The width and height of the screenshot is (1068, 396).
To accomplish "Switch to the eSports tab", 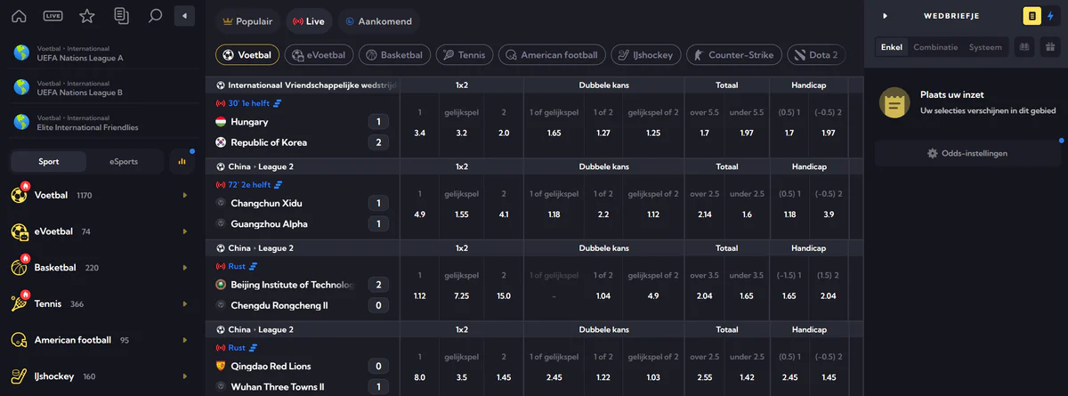I will click(124, 161).
